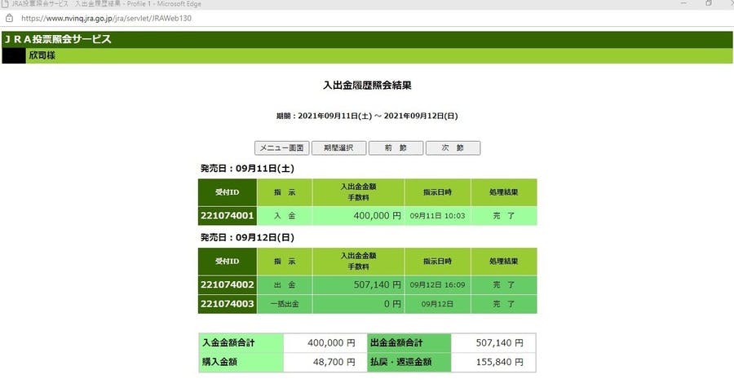Go to previous period with 前節

click(x=396, y=148)
